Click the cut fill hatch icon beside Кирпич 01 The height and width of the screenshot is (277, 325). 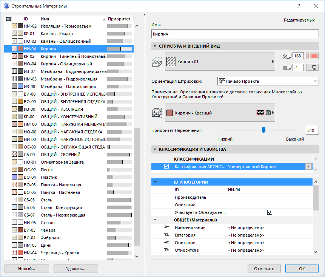tap(157, 62)
